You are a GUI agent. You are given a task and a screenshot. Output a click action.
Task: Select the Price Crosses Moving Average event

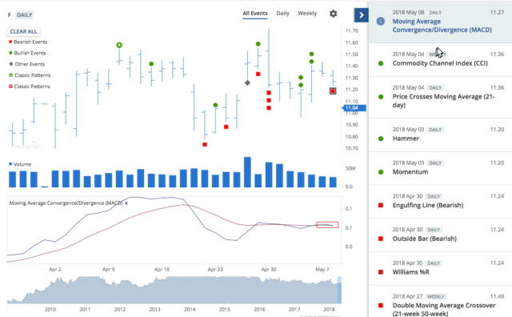click(x=443, y=101)
